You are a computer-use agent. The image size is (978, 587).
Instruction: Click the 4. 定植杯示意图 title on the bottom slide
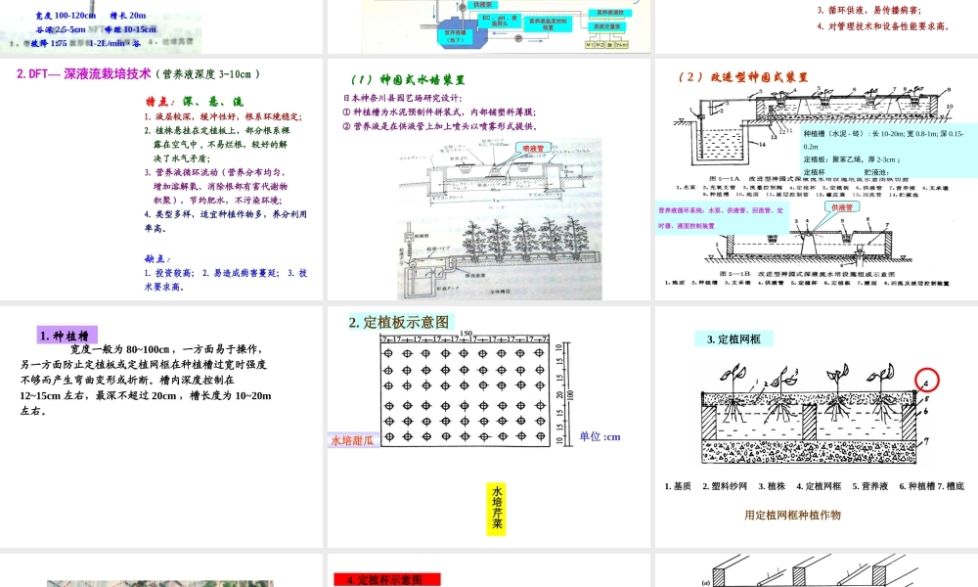pyautogui.click(x=388, y=580)
